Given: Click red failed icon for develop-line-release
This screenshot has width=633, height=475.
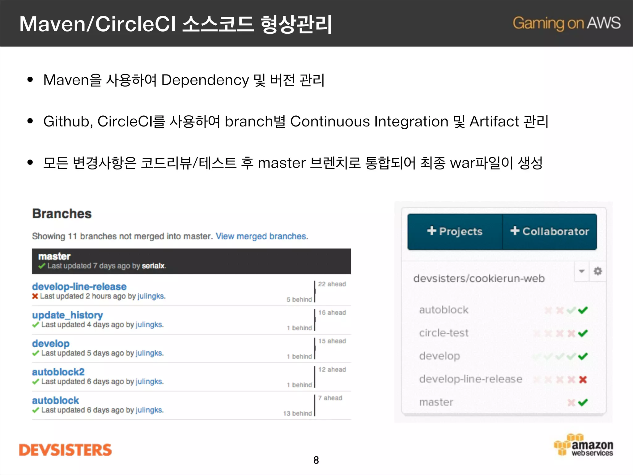Looking at the screenshot, I should click(583, 379).
